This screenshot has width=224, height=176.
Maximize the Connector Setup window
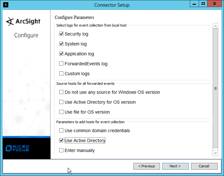[x=203, y=4]
